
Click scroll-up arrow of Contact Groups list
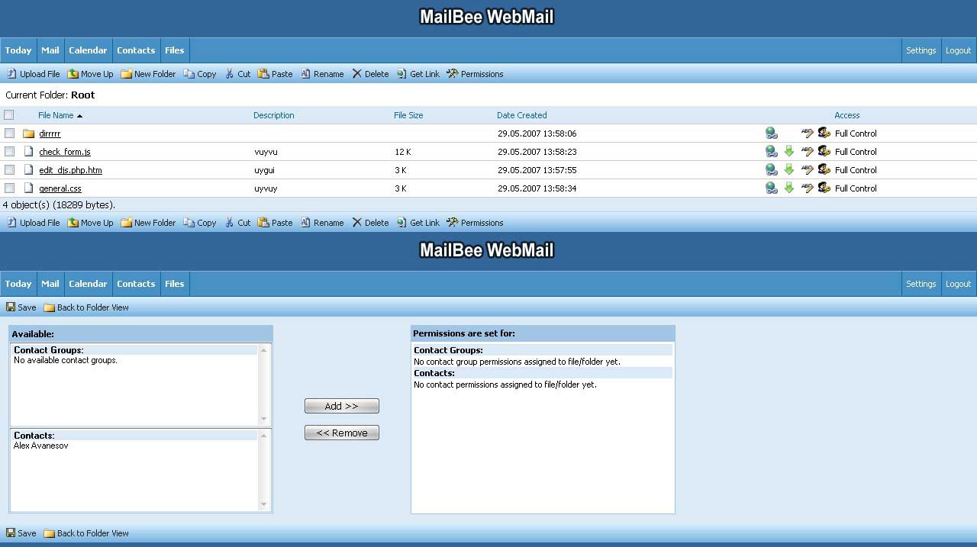[x=264, y=350]
